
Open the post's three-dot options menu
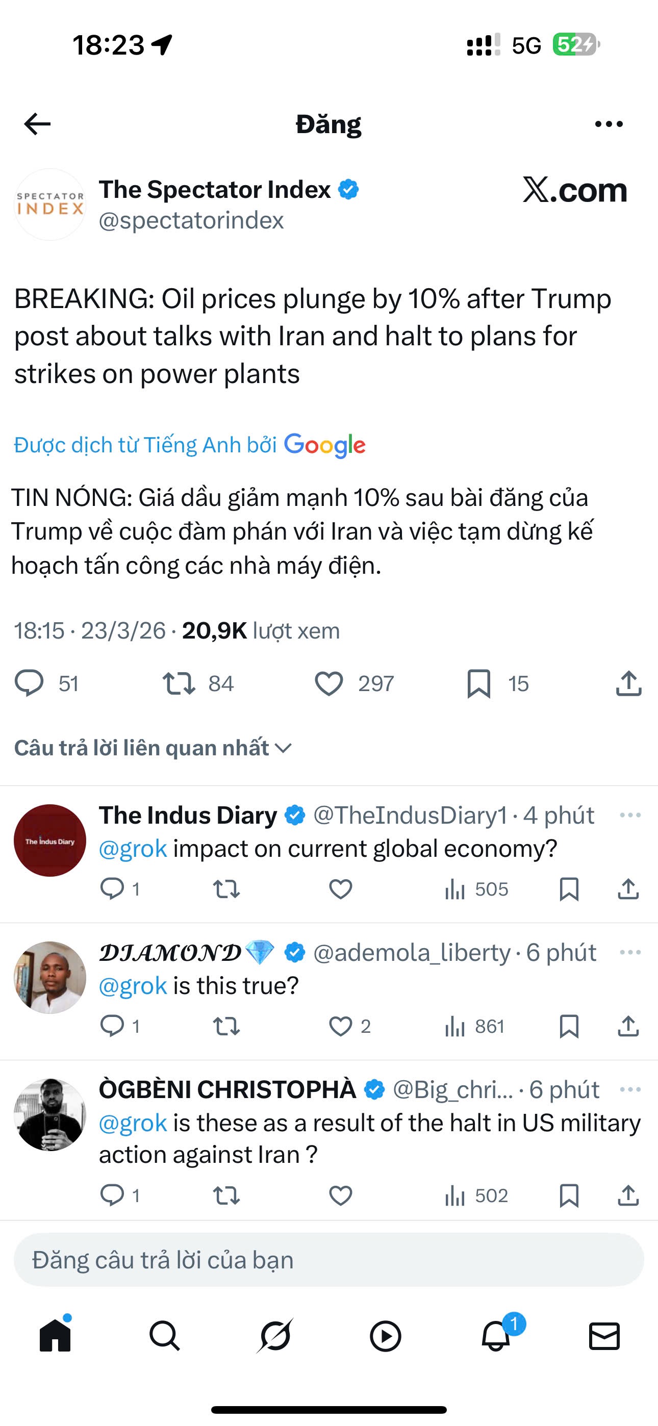pyautogui.click(x=608, y=124)
